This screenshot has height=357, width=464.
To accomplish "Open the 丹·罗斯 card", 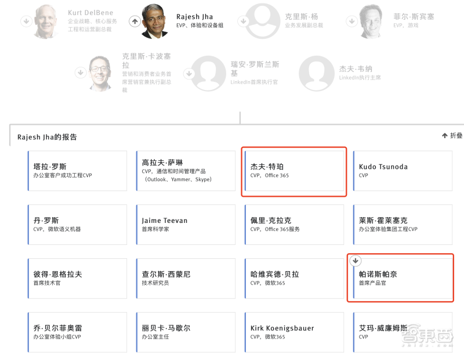I will (77, 225).
